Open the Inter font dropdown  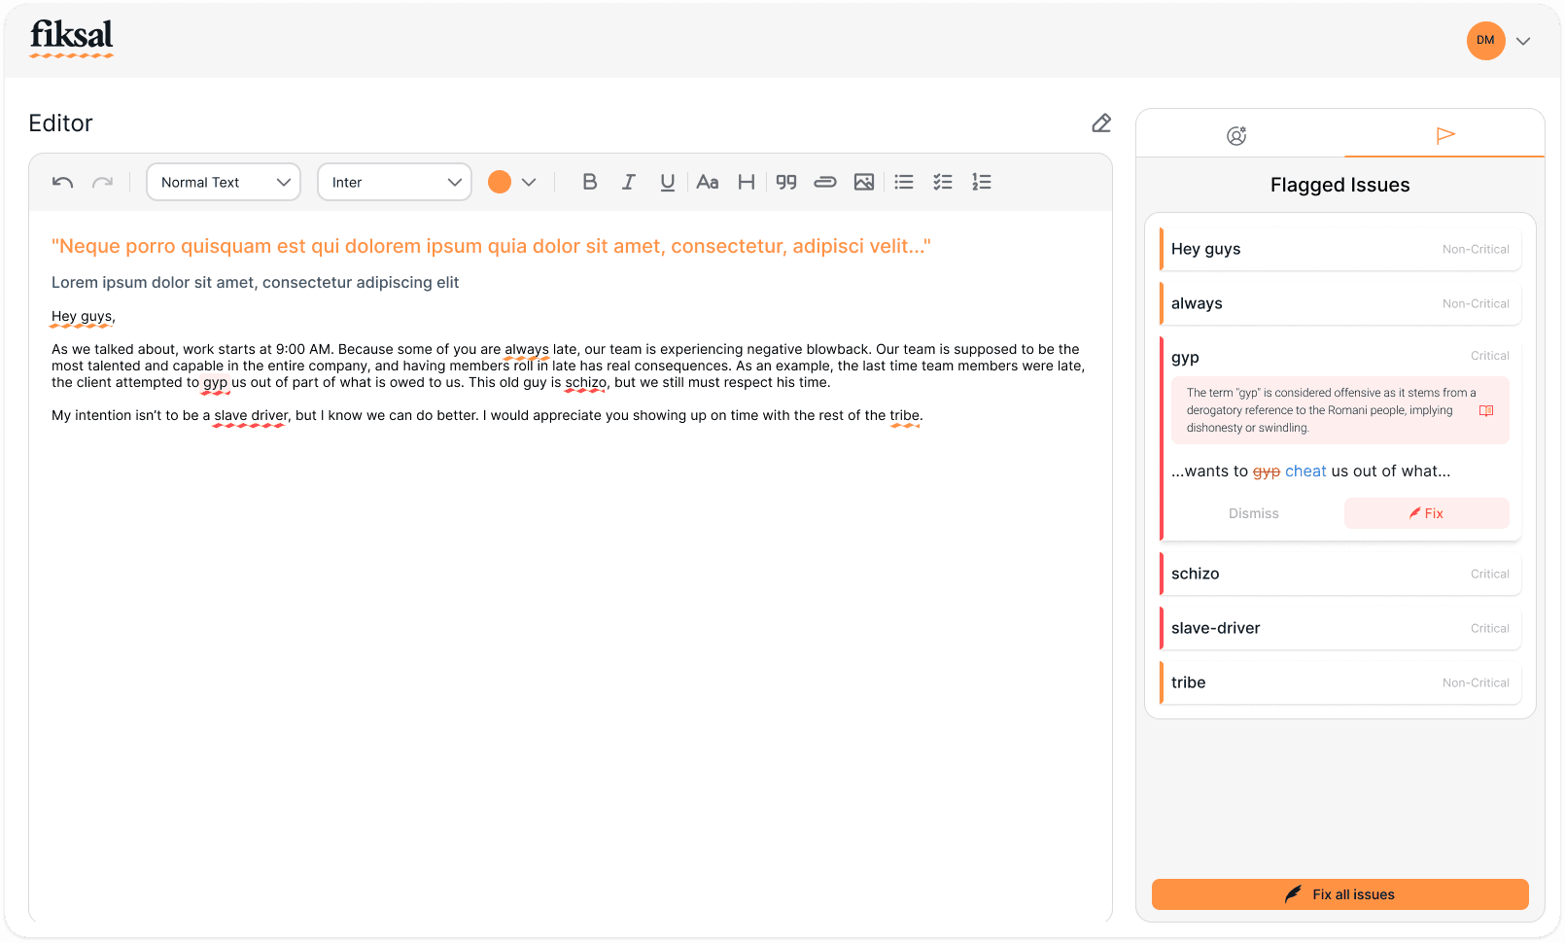pyautogui.click(x=394, y=182)
